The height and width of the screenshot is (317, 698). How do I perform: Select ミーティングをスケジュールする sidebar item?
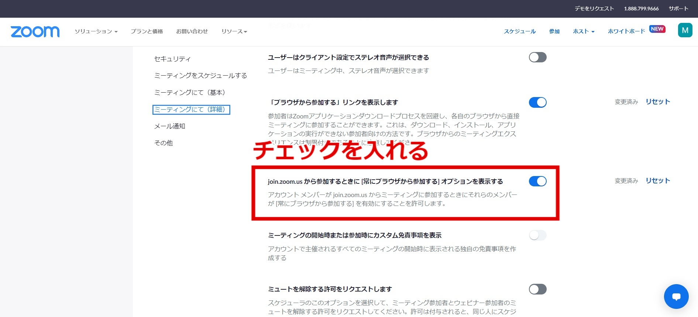click(200, 76)
